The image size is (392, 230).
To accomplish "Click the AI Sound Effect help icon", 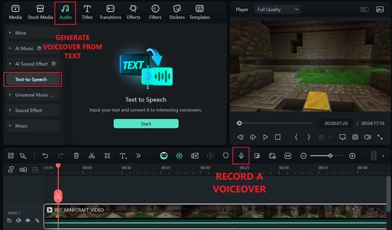I will [x=53, y=64].
